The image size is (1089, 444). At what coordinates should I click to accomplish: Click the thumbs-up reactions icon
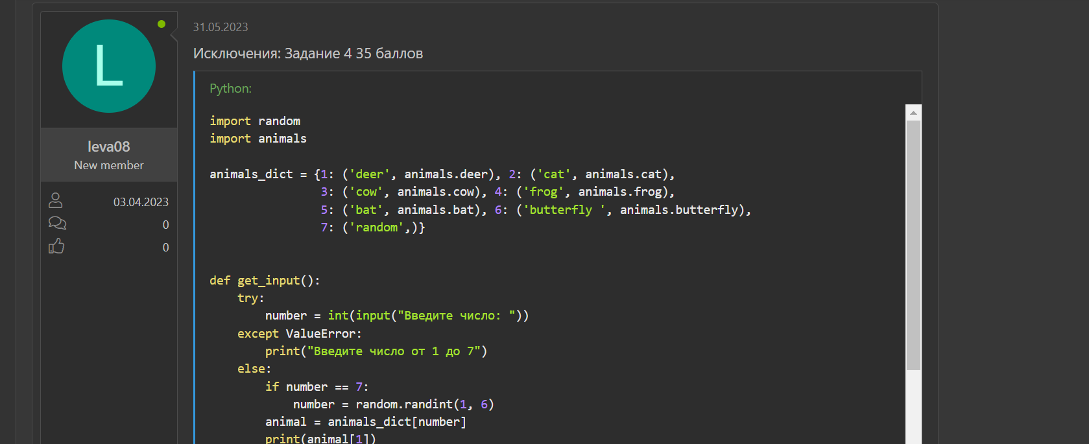click(56, 246)
